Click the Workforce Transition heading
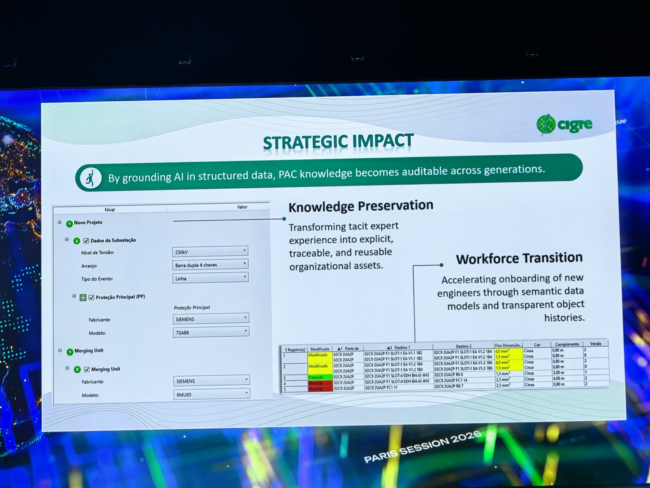Screen dimensions: 650x488 519,258
